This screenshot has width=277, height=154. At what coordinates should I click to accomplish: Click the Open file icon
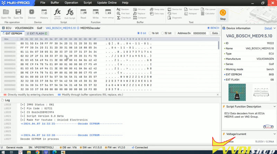(x=6, y=13)
